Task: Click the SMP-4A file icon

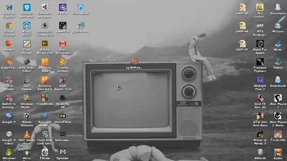Action: [x=242, y=8]
